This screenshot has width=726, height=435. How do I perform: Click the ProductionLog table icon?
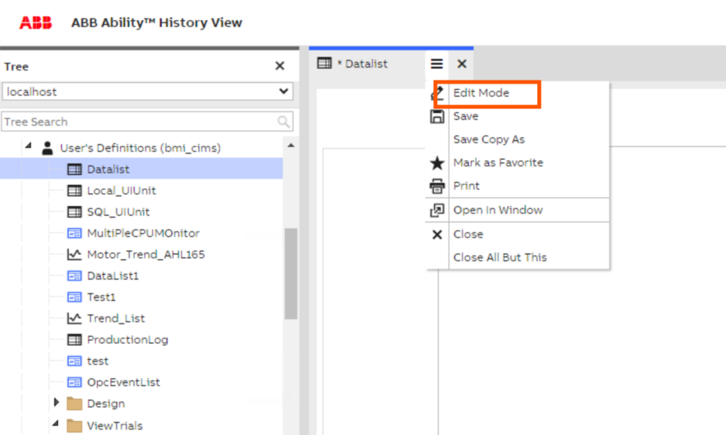[x=74, y=340]
